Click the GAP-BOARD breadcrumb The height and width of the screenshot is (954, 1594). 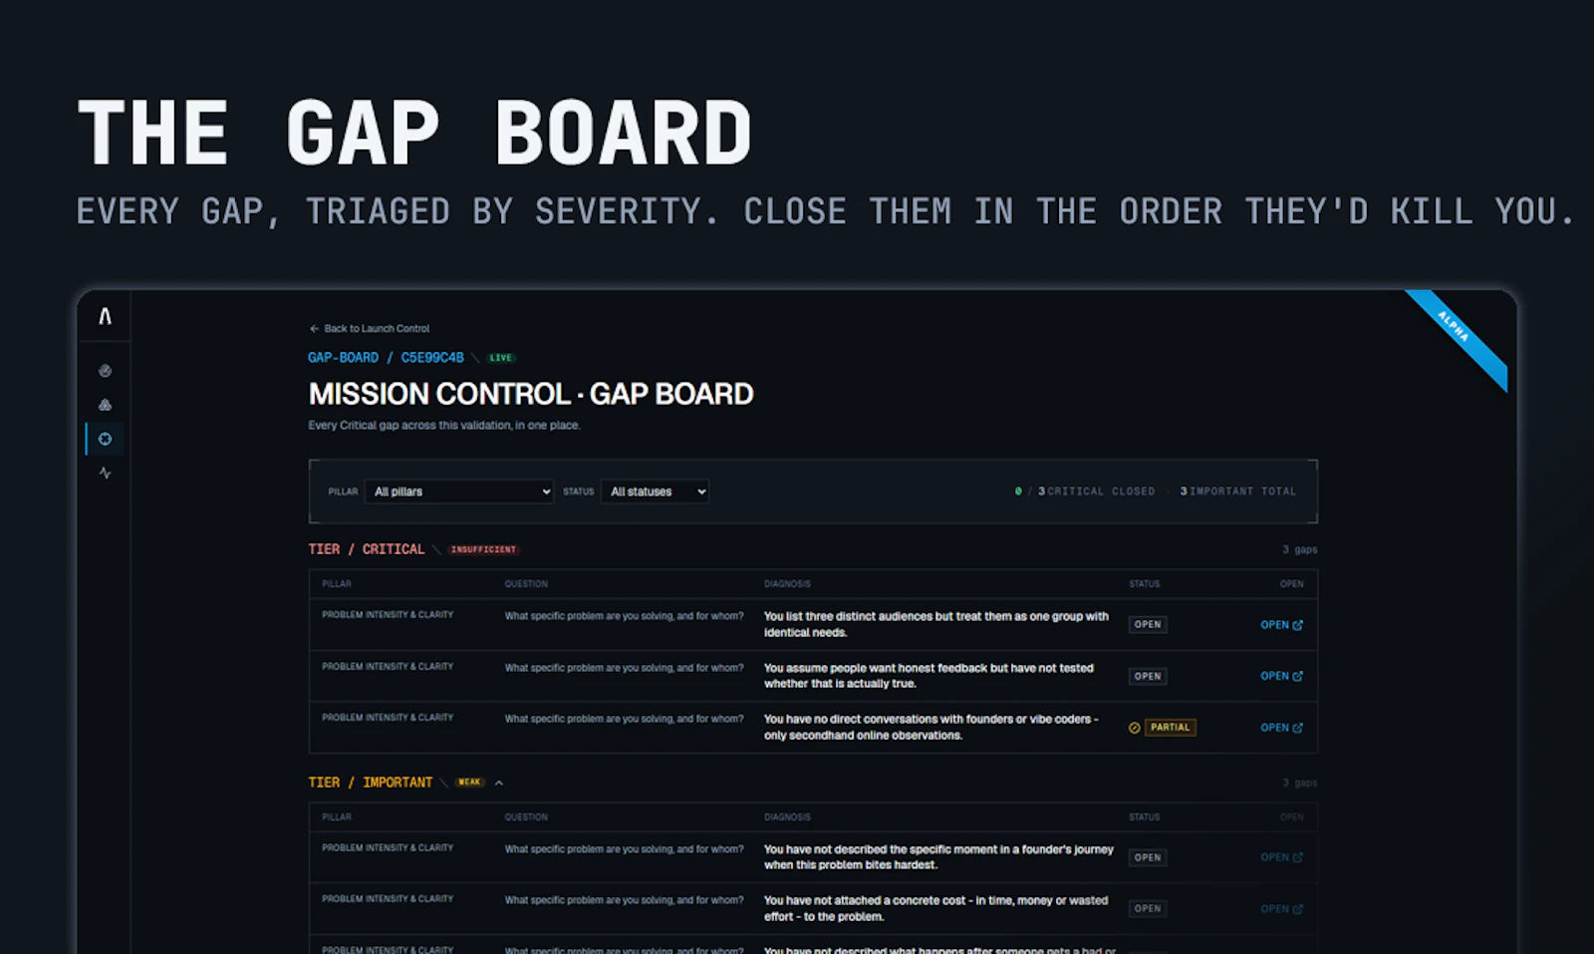coord(343,357)
